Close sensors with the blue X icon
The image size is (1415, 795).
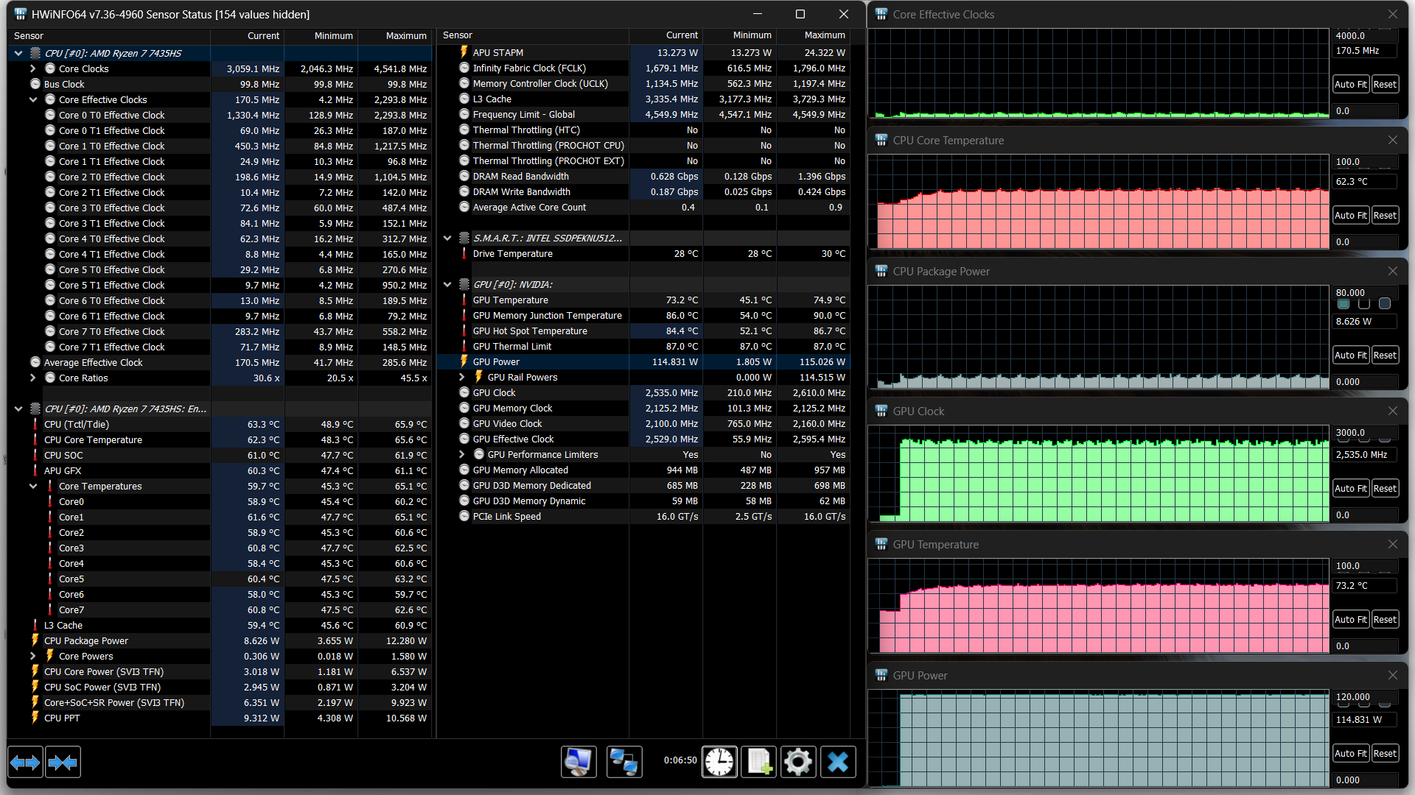point(837,762)
